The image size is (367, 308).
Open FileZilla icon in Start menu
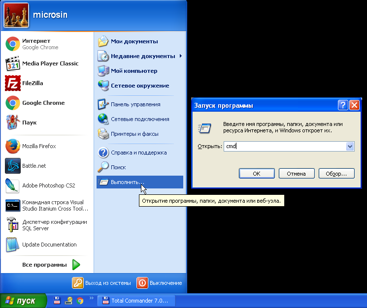[x=13, y=83]
